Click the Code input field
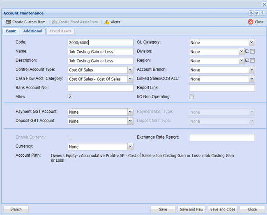This screenshot has width=267, height=215. tap(100, 43)
